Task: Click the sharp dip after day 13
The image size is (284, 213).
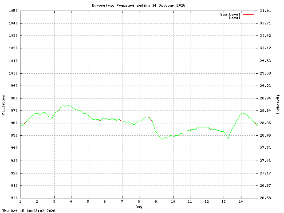Action: [228, 138]
